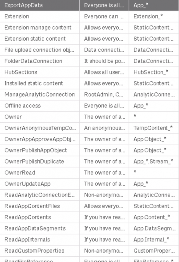Click the HubSections rule name
This screenshot has width=179, height=262.
click(x=21, y=72)
